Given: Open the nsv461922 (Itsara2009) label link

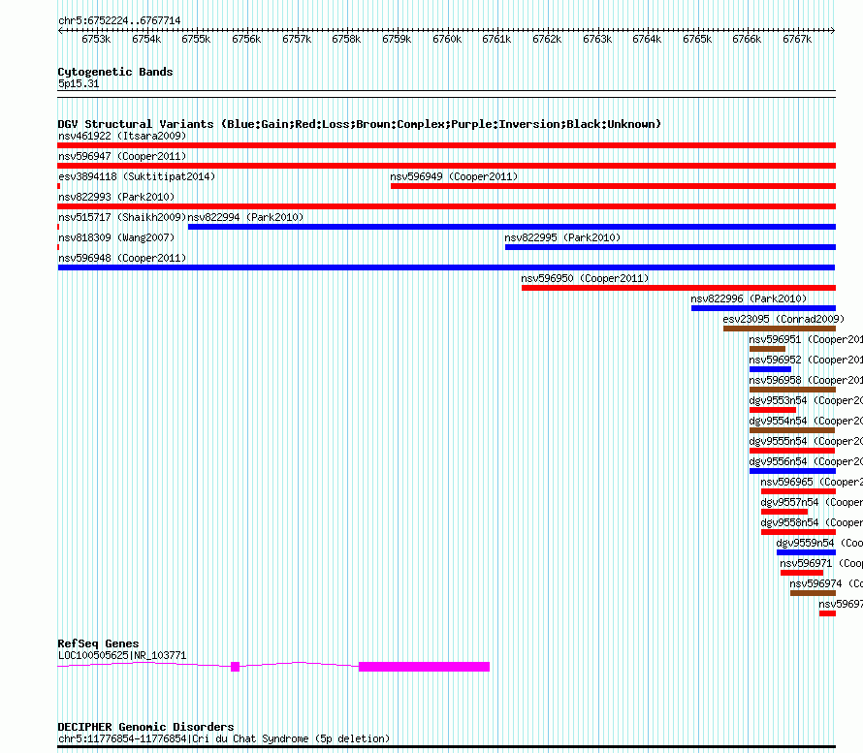Looking at the screenshot, I should (122, 136).
